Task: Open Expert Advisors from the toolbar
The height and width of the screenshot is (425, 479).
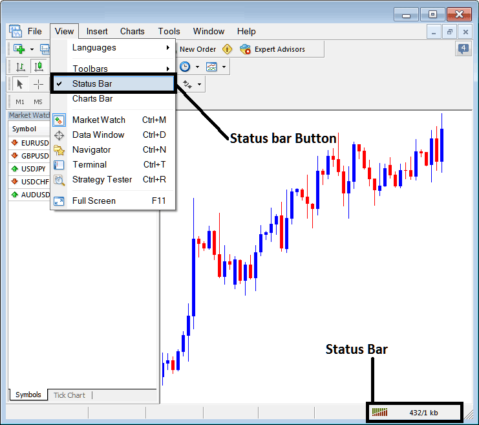Action: click(272, 49)
